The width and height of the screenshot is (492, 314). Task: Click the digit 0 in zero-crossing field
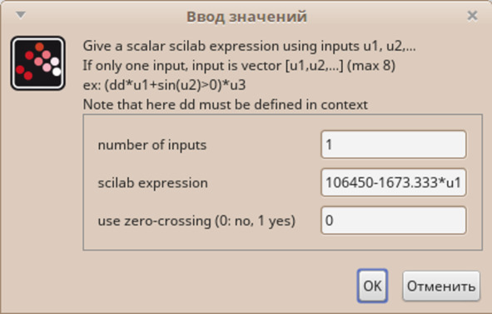(x=329, y=221)
